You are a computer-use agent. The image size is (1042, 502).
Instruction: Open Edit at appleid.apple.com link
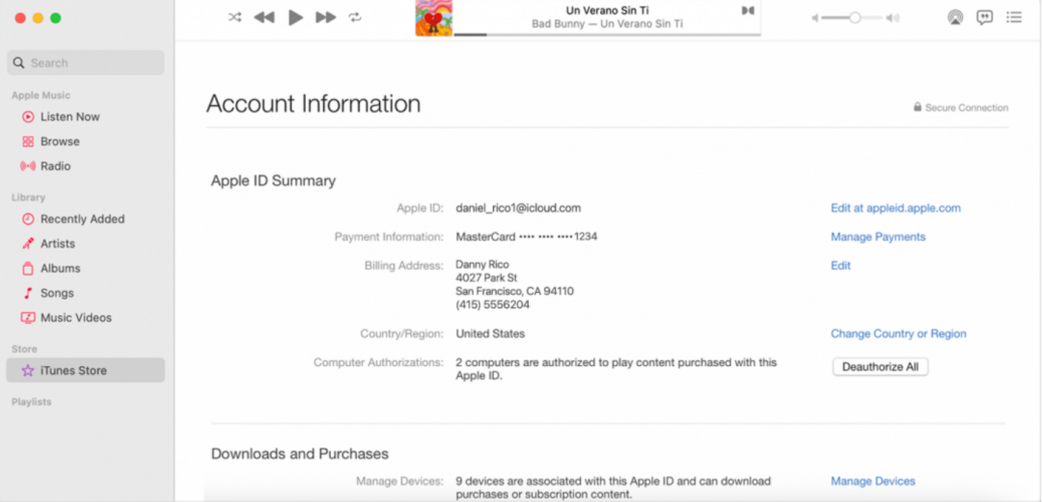click(895, 208)
